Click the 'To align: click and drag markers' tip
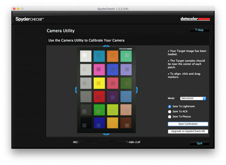 tap(184, 75)
